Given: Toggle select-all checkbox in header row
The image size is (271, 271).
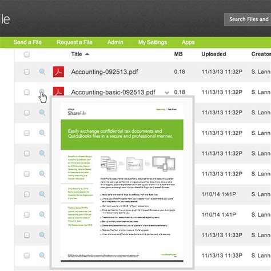Looking at the screenshot, I should [27, 54].
